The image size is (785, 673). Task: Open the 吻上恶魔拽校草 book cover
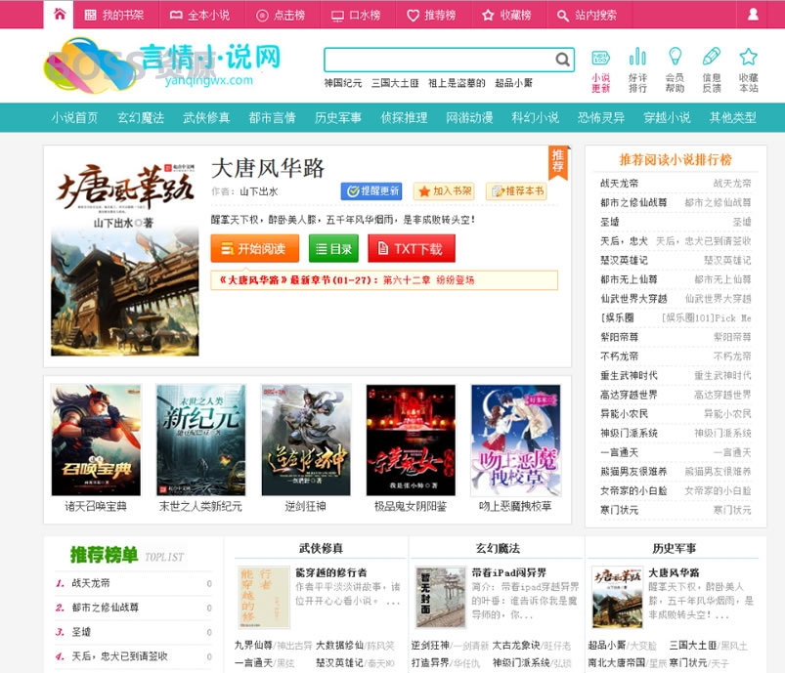point(515,440)
